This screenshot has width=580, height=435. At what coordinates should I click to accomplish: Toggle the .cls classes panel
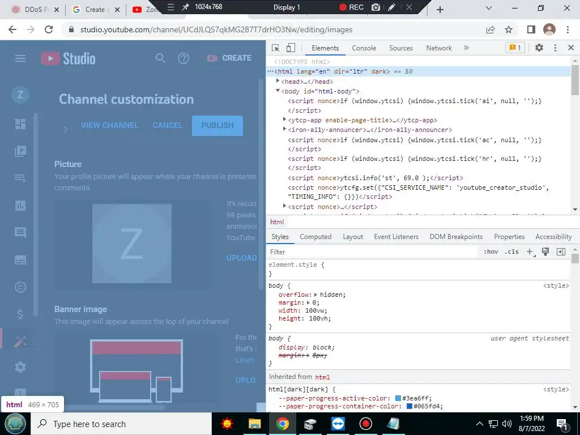[511, 252]
